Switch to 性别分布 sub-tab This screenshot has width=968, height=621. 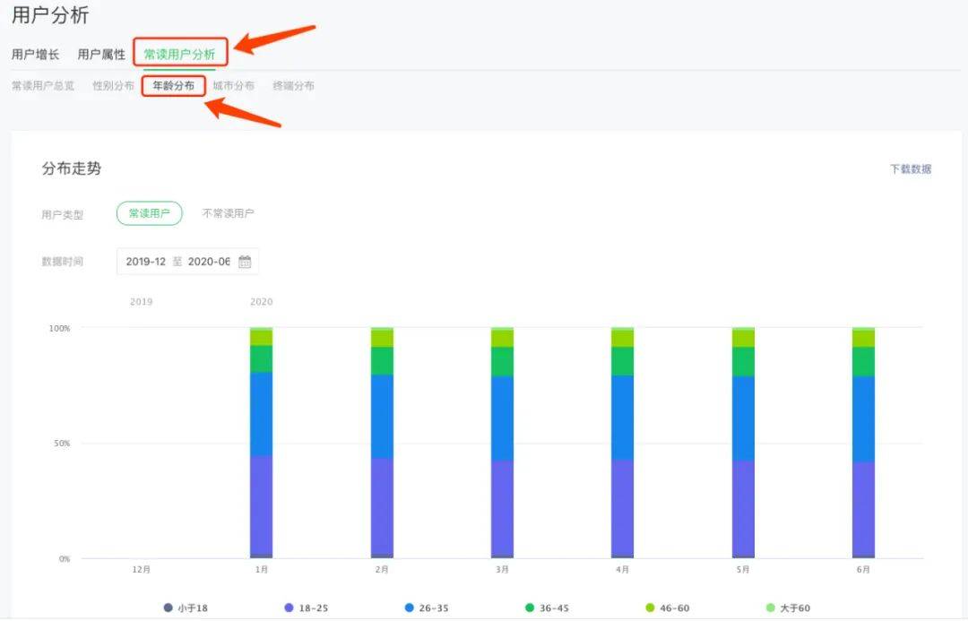[x=113, y=86]
